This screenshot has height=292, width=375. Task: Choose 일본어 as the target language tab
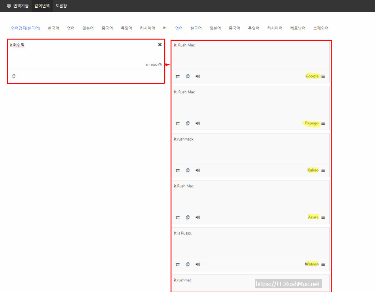215,28
